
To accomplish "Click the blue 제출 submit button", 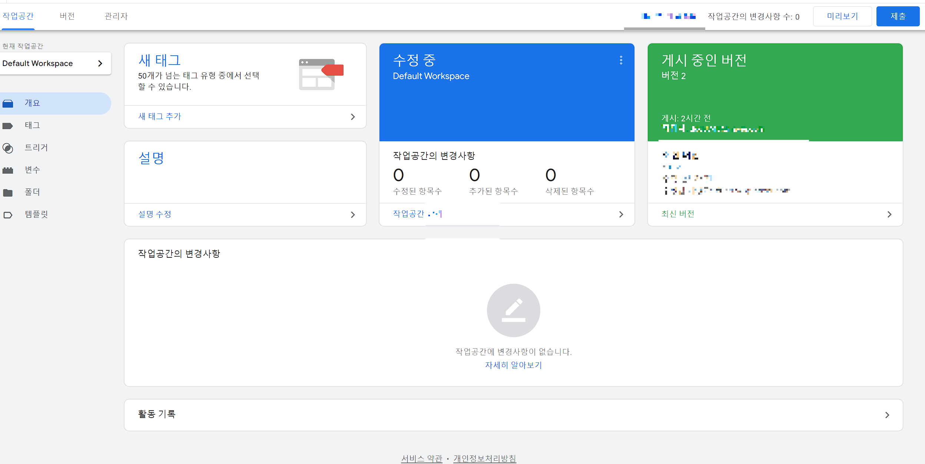I will (x=898, y=16).
